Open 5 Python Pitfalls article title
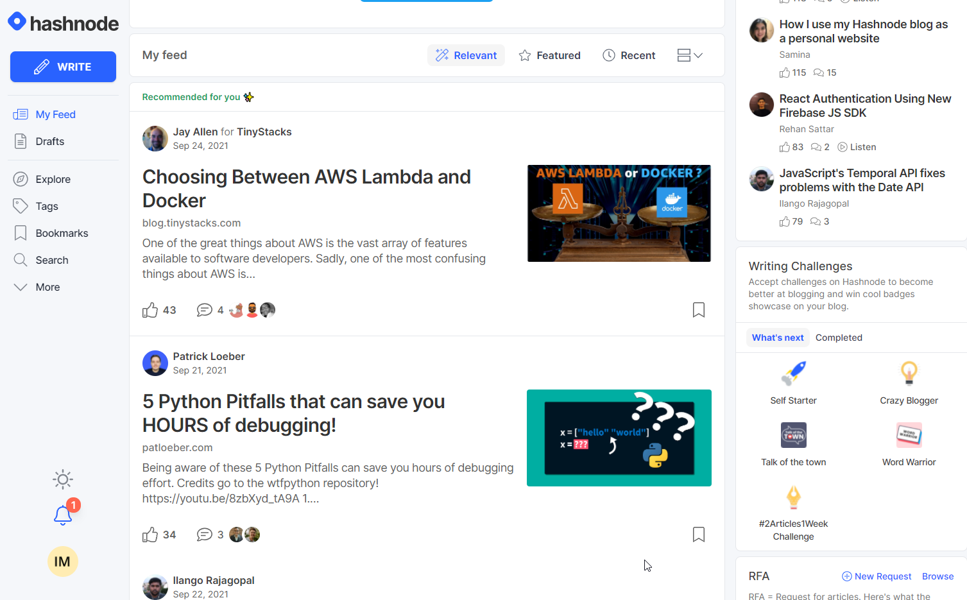The height and width of the screenshot is (600, 967). (294, 413)
